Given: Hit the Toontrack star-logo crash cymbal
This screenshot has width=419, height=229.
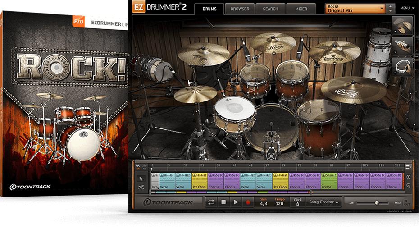Looking at the screenshot, I should point(335,52).
